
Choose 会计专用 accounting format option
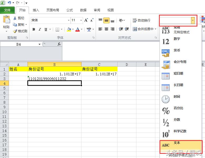180,65
